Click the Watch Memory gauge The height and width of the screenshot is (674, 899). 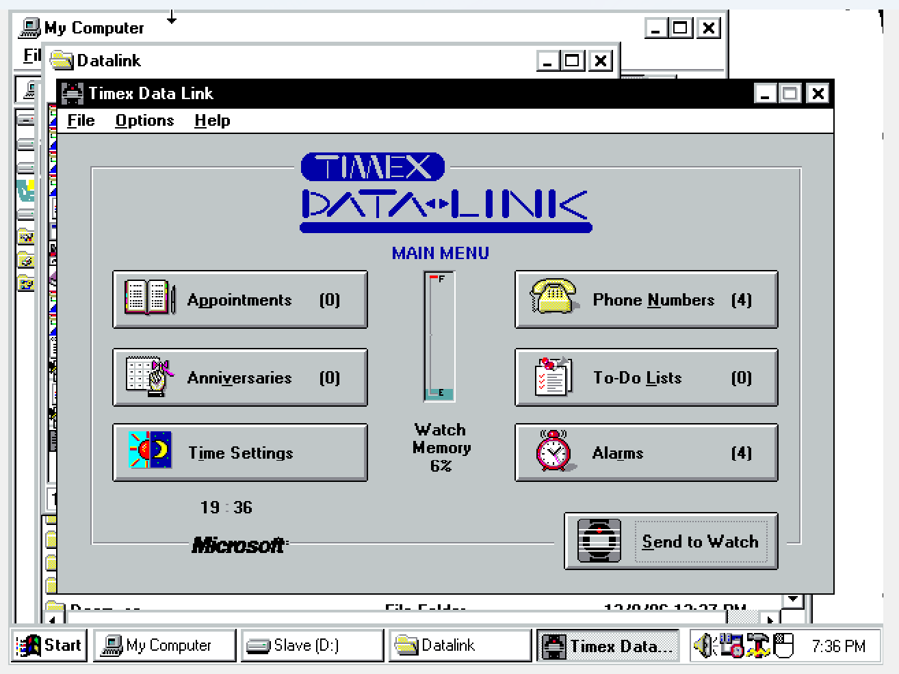[439, 335]
